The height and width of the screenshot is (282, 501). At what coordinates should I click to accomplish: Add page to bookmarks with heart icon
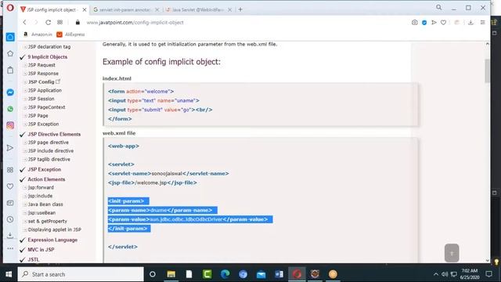[x=443, y=23]
